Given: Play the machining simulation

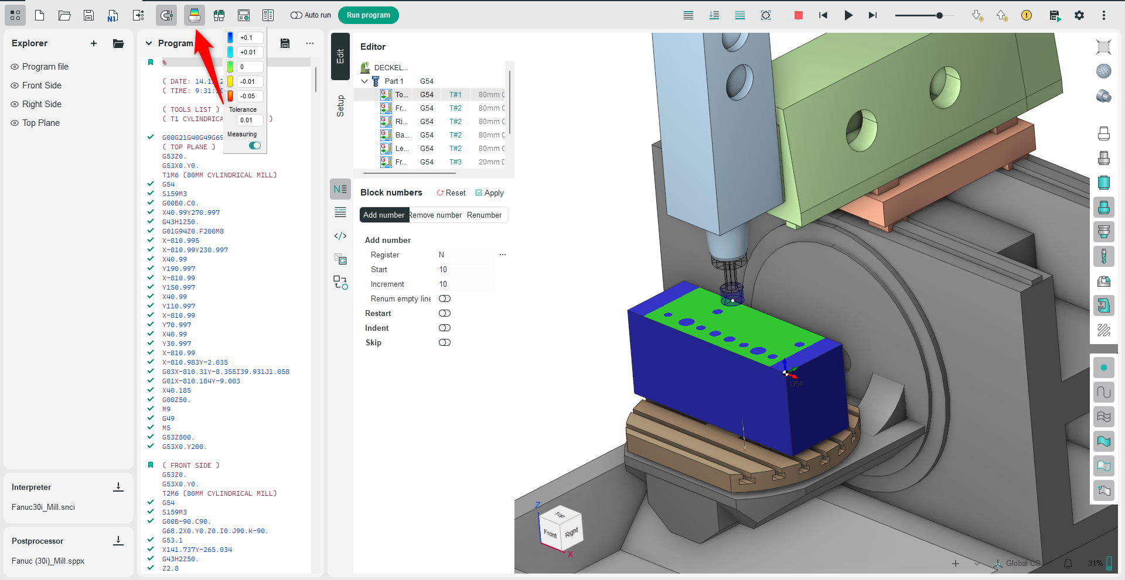Looking at the screenshot, I should coord(848,15).
